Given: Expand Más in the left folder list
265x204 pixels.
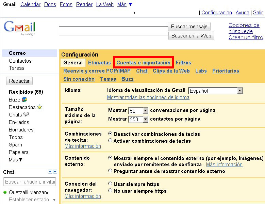Looking at the screenshot, I should [x=16, y=159].
